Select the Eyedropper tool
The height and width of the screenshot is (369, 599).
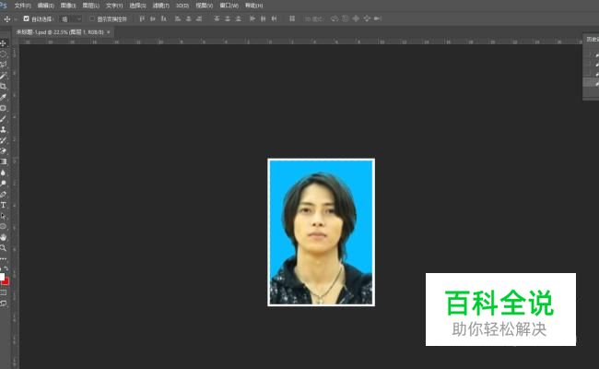pos(3,97)
